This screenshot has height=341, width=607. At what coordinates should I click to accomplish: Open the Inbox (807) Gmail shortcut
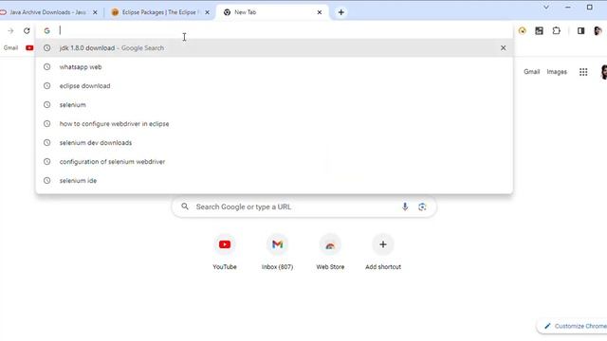coord(277,252)
